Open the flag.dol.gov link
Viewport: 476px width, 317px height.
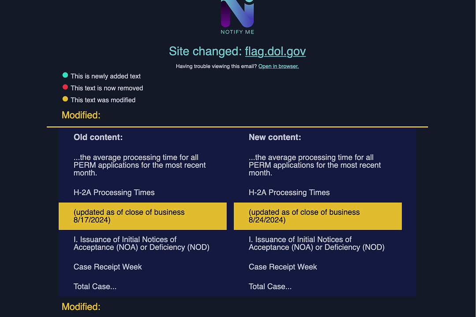tap(275, 51)
